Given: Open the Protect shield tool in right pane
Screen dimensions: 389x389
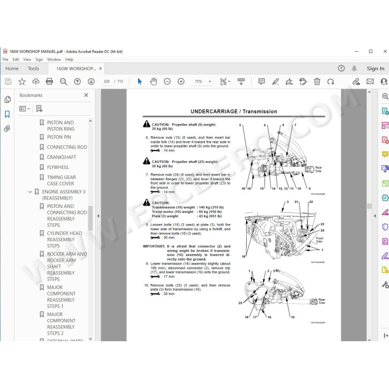Looking at the screenshot, I should coord(385,227).
